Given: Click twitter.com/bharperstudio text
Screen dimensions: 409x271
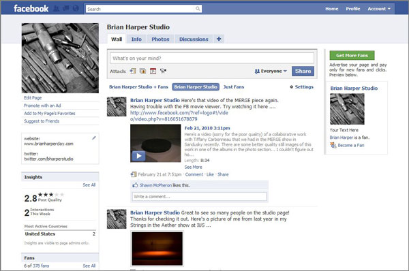Looking at the screenshot, I should click(x=48, y=159).
